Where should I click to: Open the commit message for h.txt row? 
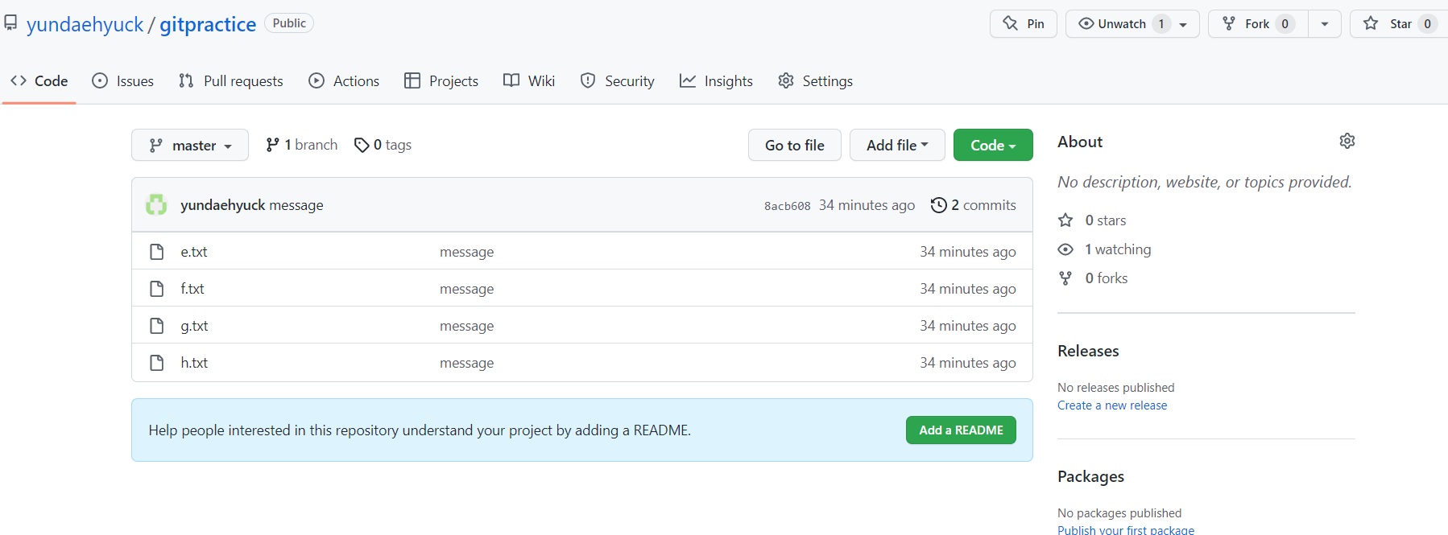(x=467, y=363)
